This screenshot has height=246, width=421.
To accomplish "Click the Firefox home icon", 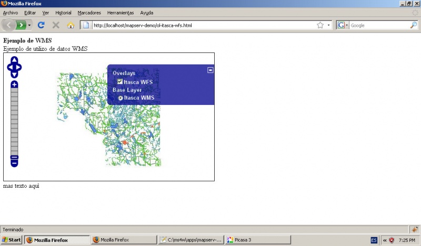I will point(71,25).
